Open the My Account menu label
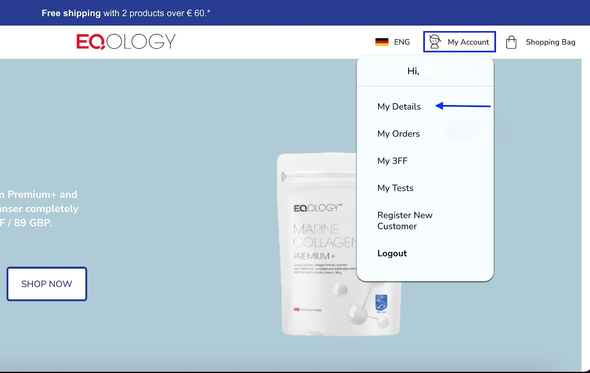 (x=468, y=42)
